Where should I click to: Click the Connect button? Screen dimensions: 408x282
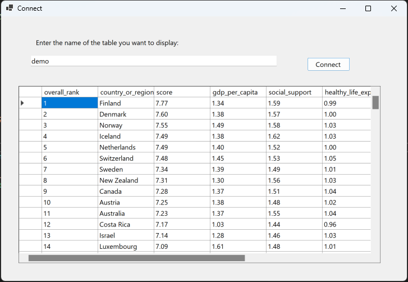pyautogui.click(x=328, y=65)
